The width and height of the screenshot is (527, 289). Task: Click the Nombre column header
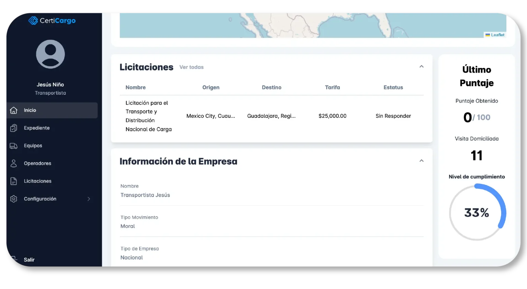(x=136, y=87)
